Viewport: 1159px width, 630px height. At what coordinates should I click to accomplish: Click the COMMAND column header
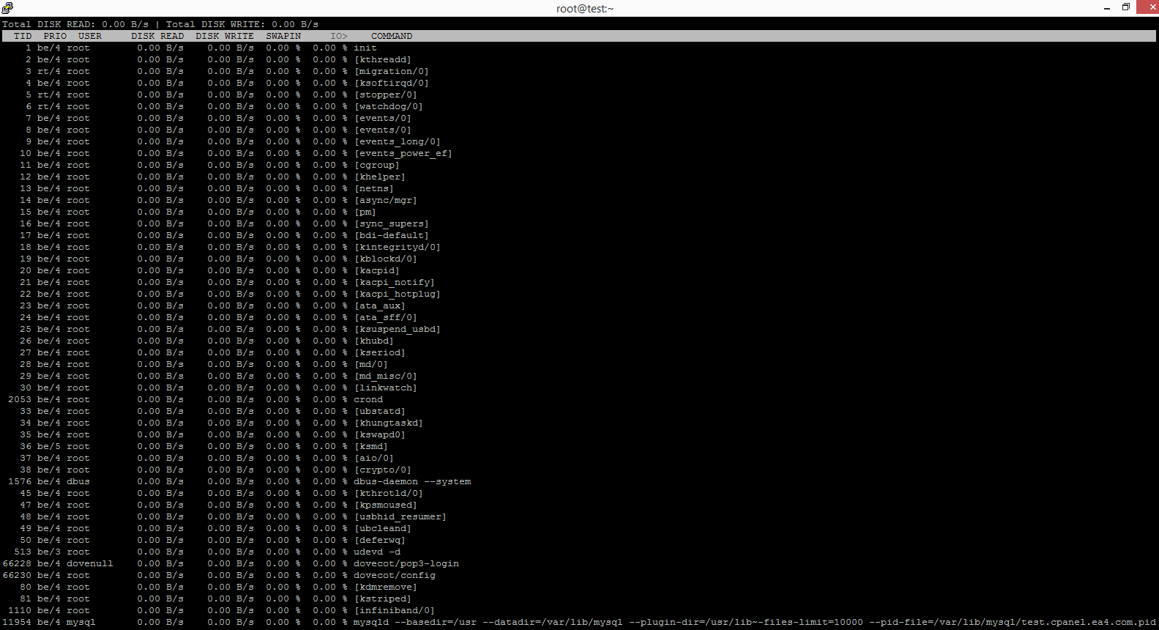392,36
